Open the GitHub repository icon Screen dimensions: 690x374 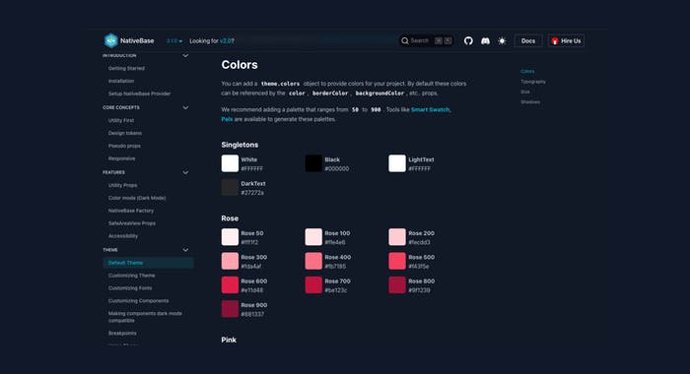click(468, 41)
